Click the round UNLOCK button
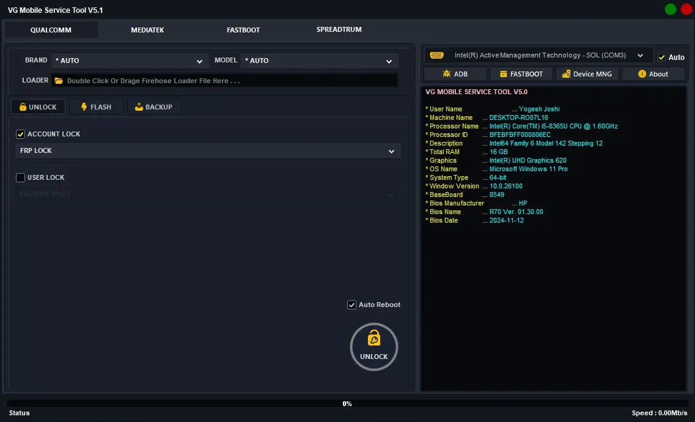Image resolution: width=695 pixels, height=422 pixels. tap(373, 347)
